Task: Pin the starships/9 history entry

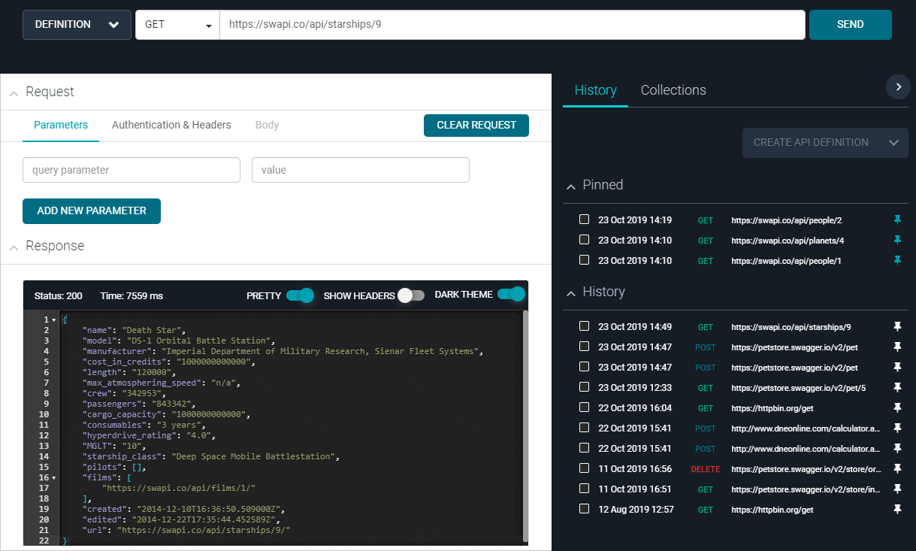Action: click(897, 326)
